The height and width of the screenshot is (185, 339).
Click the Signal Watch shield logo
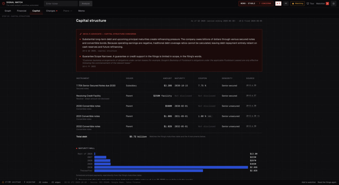click(3, 3)
